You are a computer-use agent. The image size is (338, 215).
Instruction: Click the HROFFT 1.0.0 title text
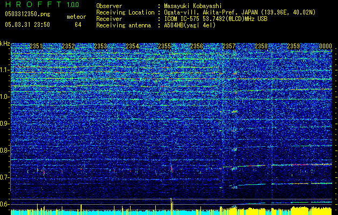tap(42, 4)
